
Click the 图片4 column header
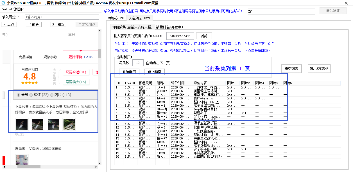pos(275,83)
